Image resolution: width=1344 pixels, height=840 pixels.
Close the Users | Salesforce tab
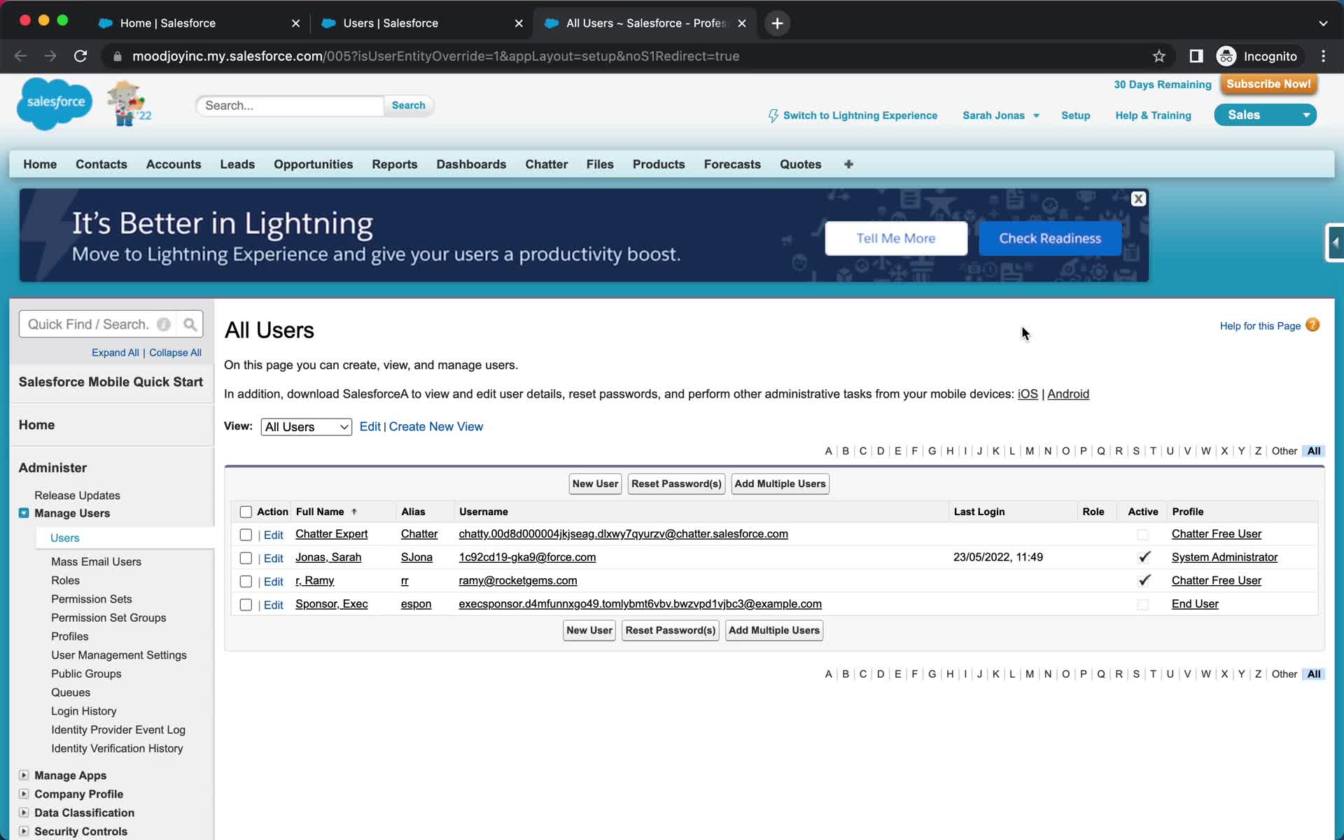pyautogui.click(x=519, y=23)
